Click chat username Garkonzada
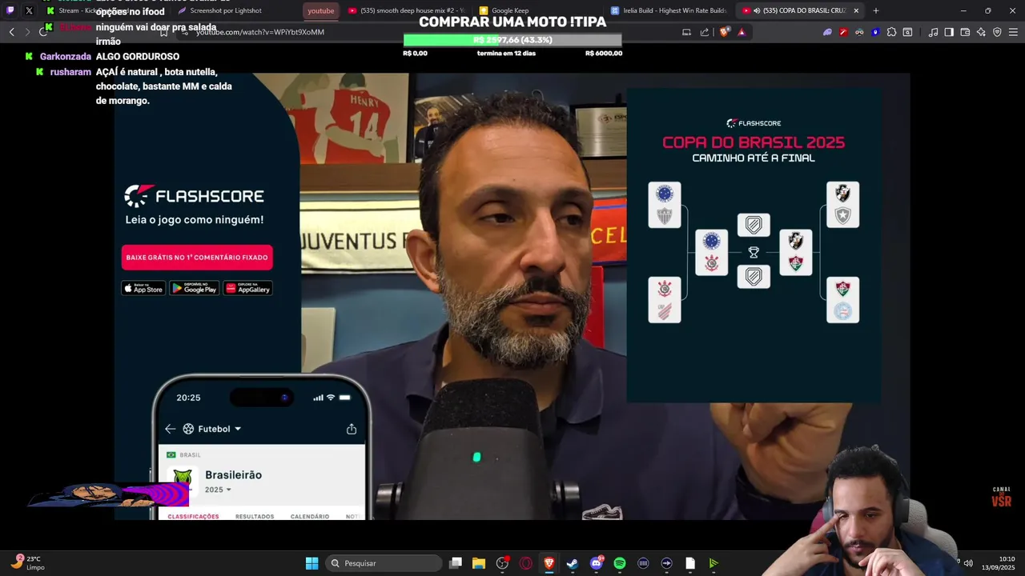The height and width of the screenshot is (576, 1025). [66, 57]
